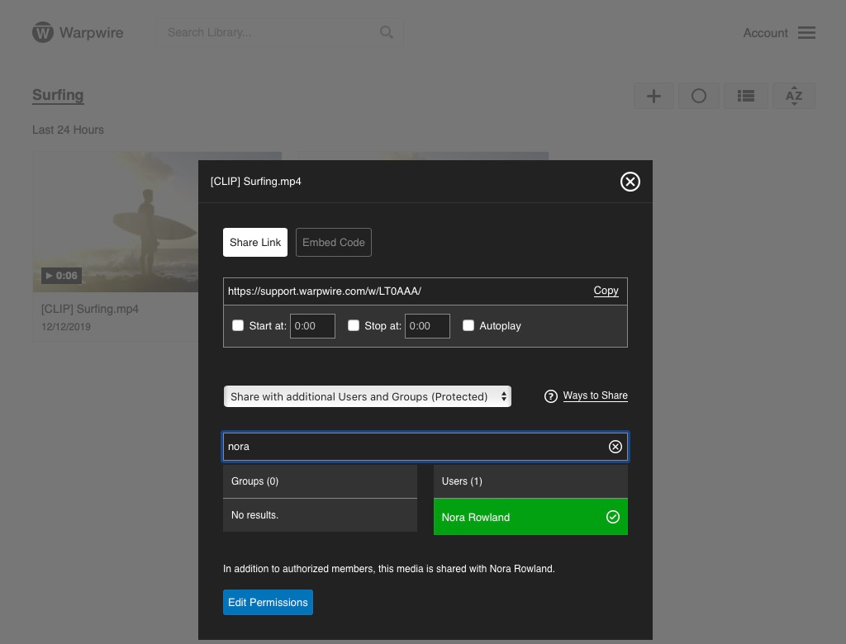
Task: Click the 0:06 play duration badge
Action: [61, 276]
